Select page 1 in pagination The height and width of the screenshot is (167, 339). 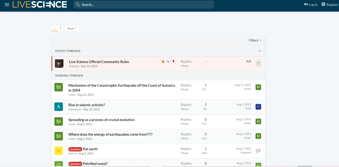55,28
